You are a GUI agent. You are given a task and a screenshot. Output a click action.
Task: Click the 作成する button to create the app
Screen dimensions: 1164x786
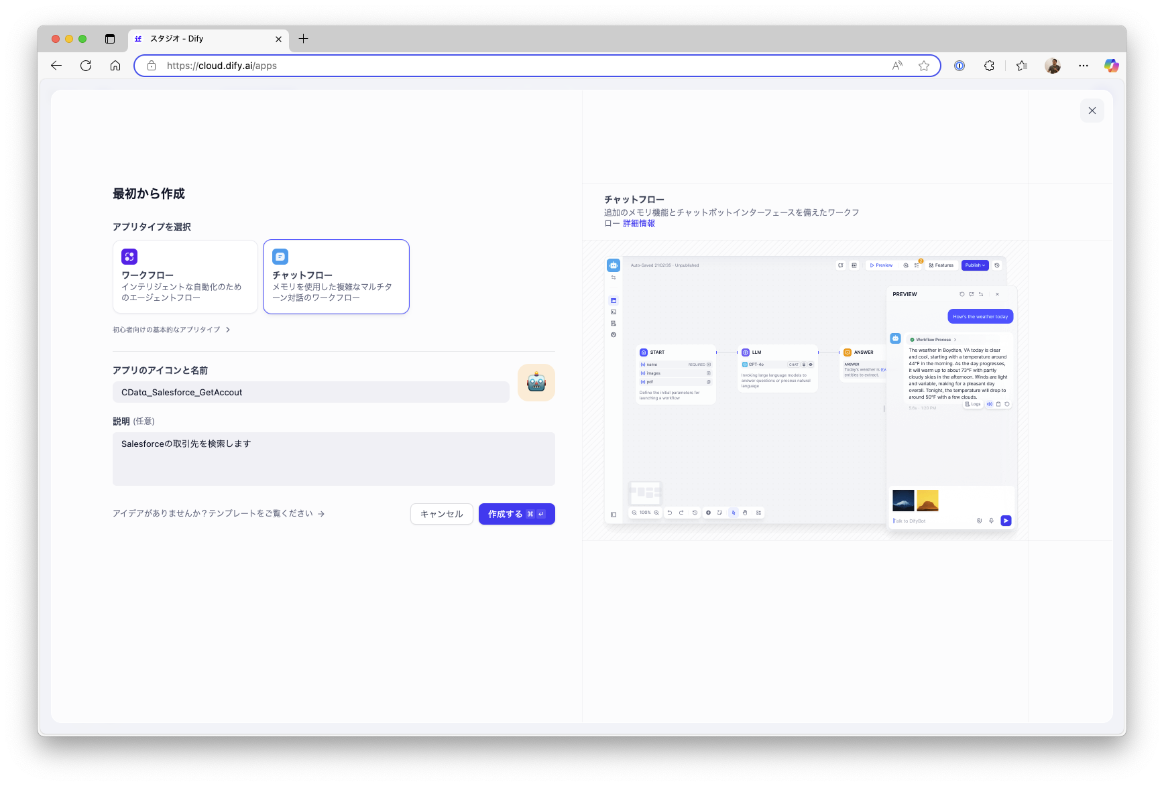(516, 514)
